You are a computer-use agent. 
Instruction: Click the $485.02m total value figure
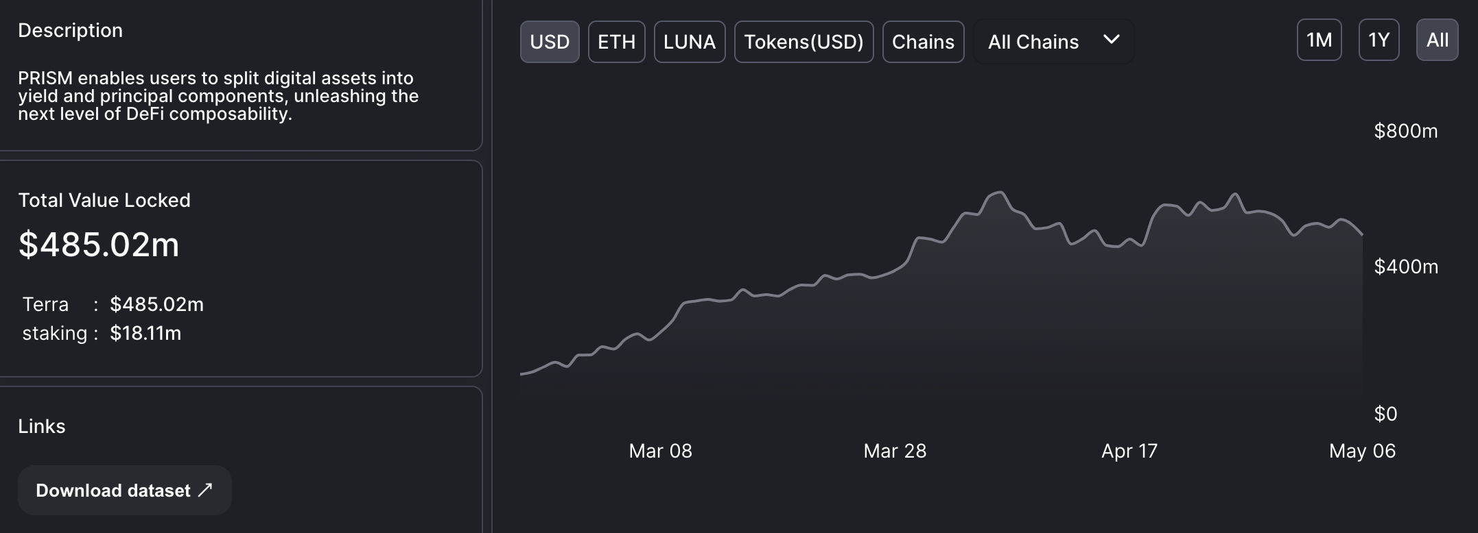pyautogui.click(x=99, y=245)
